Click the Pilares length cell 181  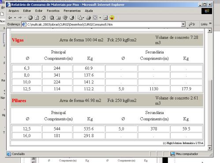[57, 136]
